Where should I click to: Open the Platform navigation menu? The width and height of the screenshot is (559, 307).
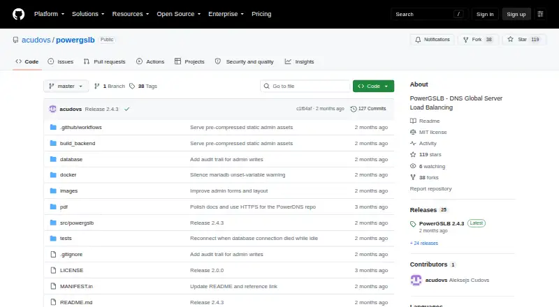[x=49, y=14]
